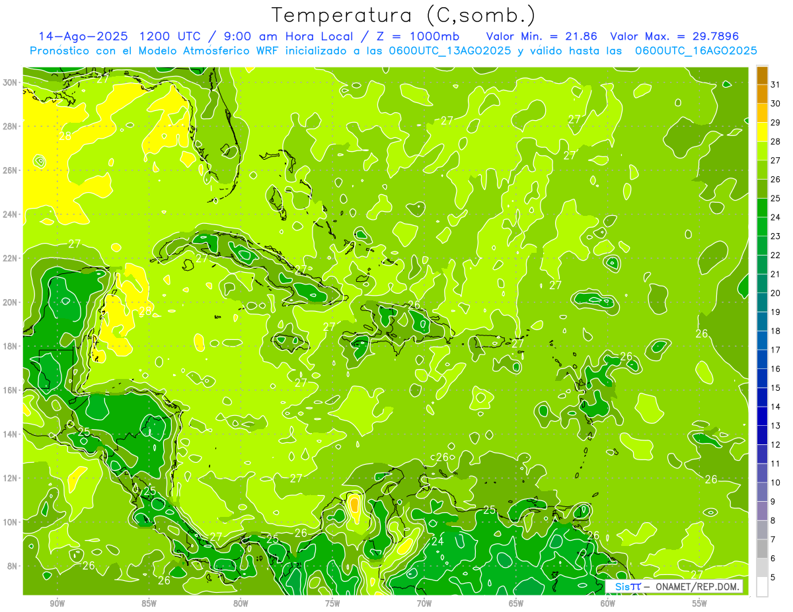793x612 pixels.
Task: Click color scale label 11
Action: pyautogui.click(x=776, y=463)
